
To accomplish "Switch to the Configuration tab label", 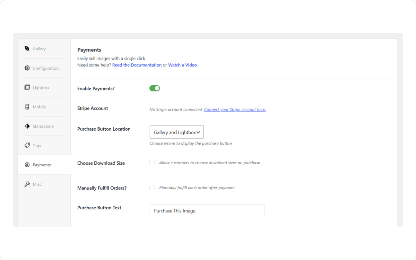I will [46, 68].
